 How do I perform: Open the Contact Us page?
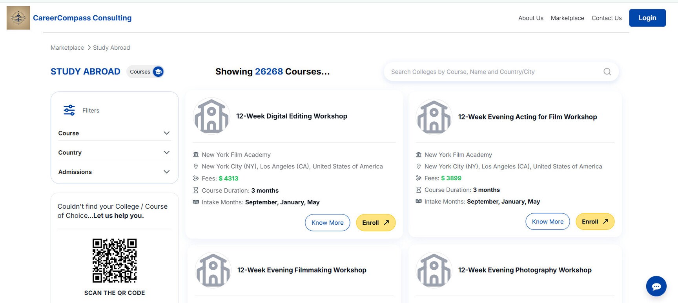pyautogui.click(x=607, y=18)
